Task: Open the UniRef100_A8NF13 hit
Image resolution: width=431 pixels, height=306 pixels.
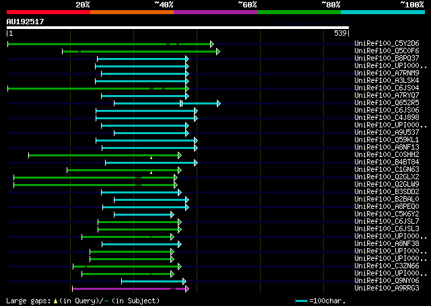Action: pos(387,148)
